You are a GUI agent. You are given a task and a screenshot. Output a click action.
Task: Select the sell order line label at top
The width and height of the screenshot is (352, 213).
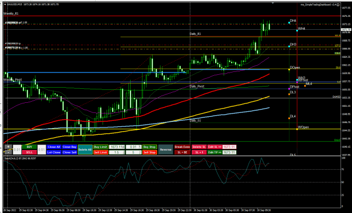[16, 22]
